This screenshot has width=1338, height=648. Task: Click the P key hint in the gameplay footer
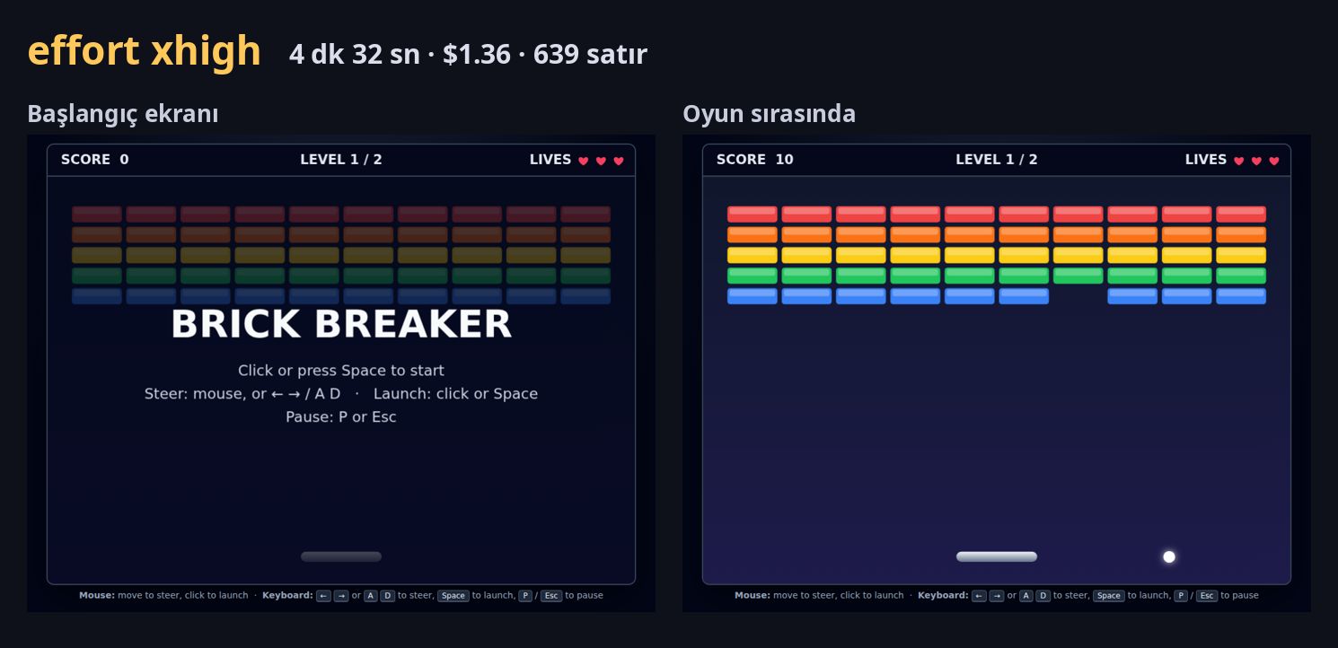(1181, 596)
